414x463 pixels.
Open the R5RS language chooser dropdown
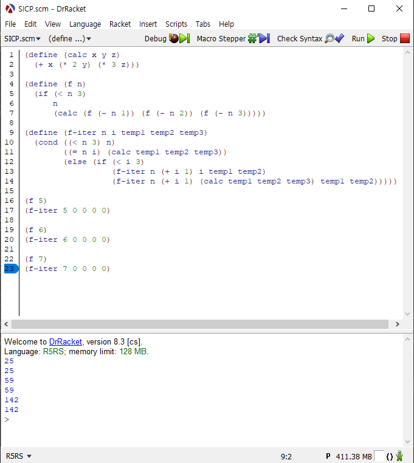pyautogui.click(x=19, y=456)
